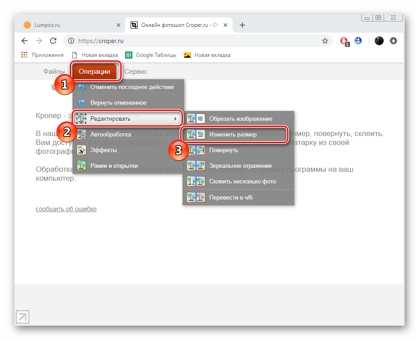This screenshot has width=419, height=340.
Task: Click the browser forward arrow
Action: click(x=39, y=41)
